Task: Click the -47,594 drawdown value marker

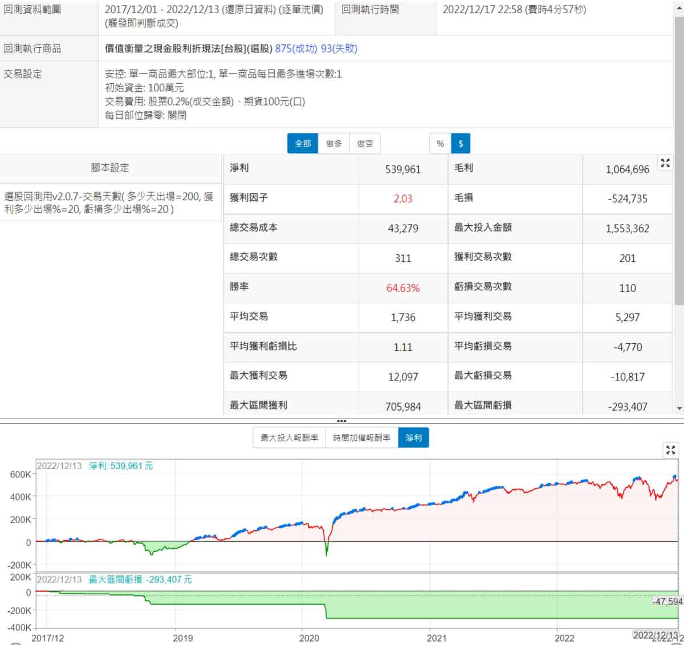Action: pos(667,601)
